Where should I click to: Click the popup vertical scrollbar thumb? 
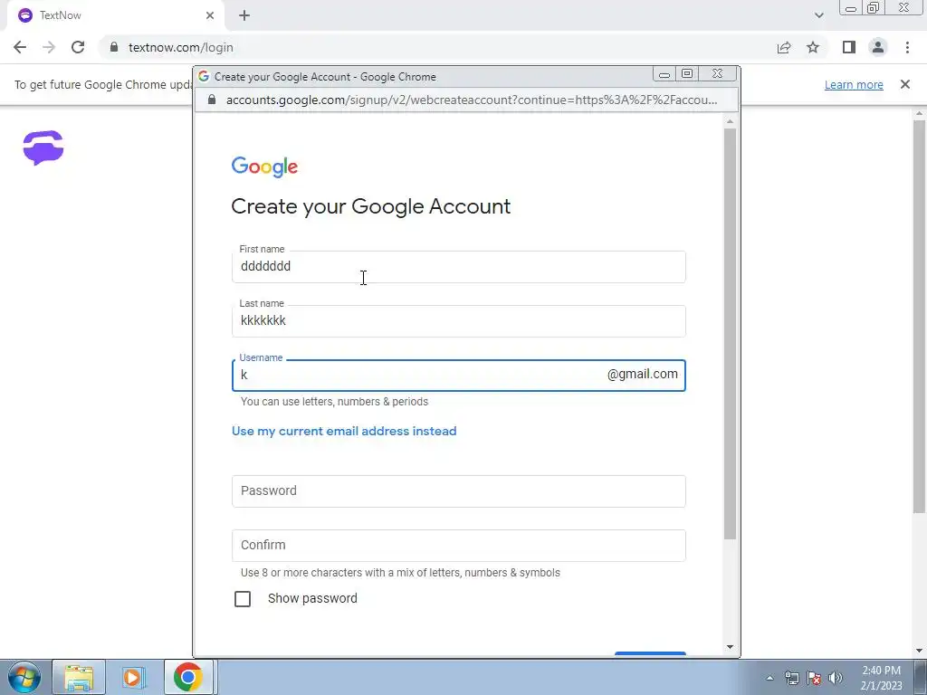pyautogui.click(x=731, y=334)
